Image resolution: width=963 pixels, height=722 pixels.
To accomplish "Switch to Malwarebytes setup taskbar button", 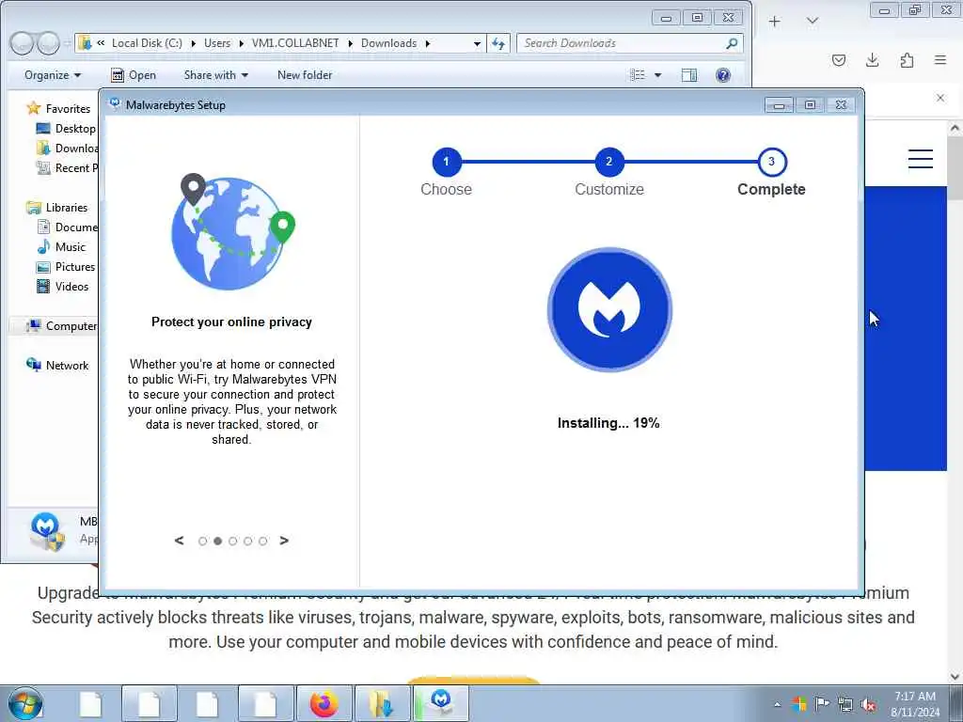I will [440, 703].
